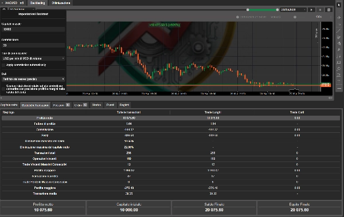Open the Capitale netto tab
The image size is (344, 217).
[9, 105]
